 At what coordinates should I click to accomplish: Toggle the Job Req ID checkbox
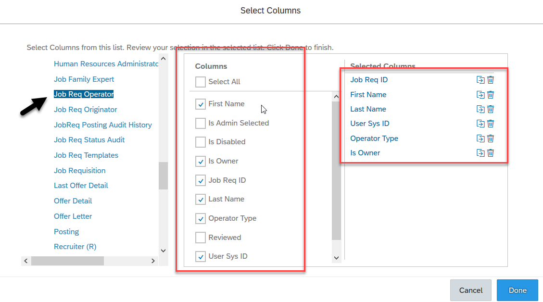(x=201, y=180)
